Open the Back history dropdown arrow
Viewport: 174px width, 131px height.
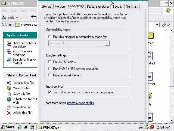[17, 18]
